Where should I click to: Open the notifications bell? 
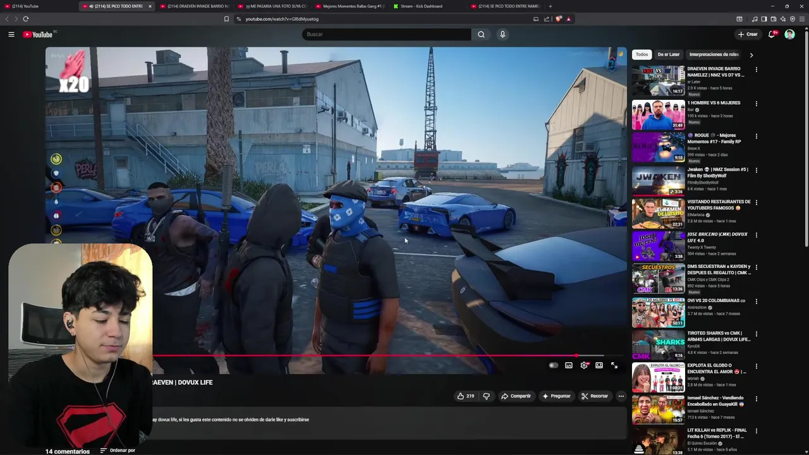click(x=772, y=34)
